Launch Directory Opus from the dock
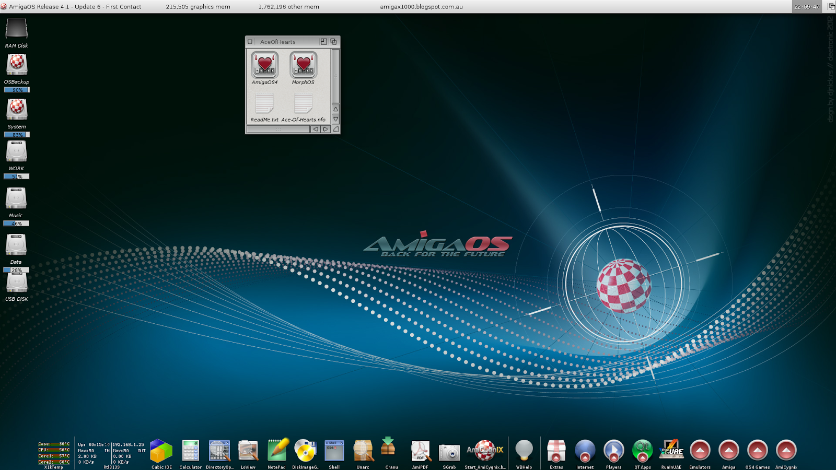Screen dimensions: 836x470 coord(219,451)
